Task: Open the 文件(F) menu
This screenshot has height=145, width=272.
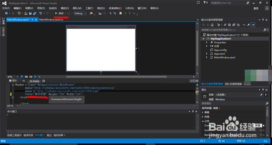Action: coord(6,8)
